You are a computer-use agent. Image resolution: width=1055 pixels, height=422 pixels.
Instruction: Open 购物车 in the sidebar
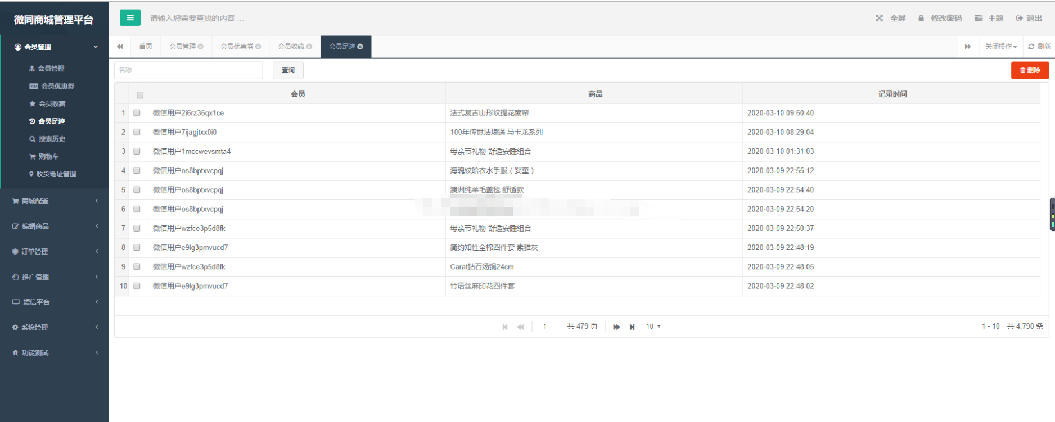(x=44, y=156)
